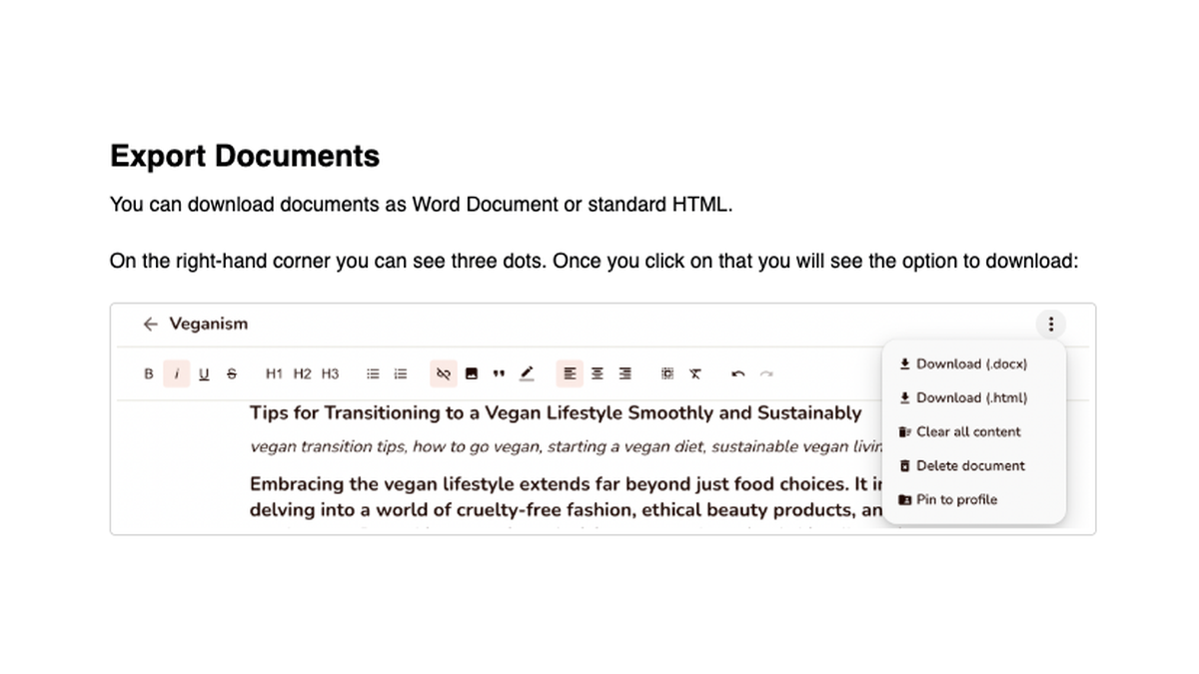
Task: Open the three dots options menu
Action: pyautogui.click(x=1051, y=324)
